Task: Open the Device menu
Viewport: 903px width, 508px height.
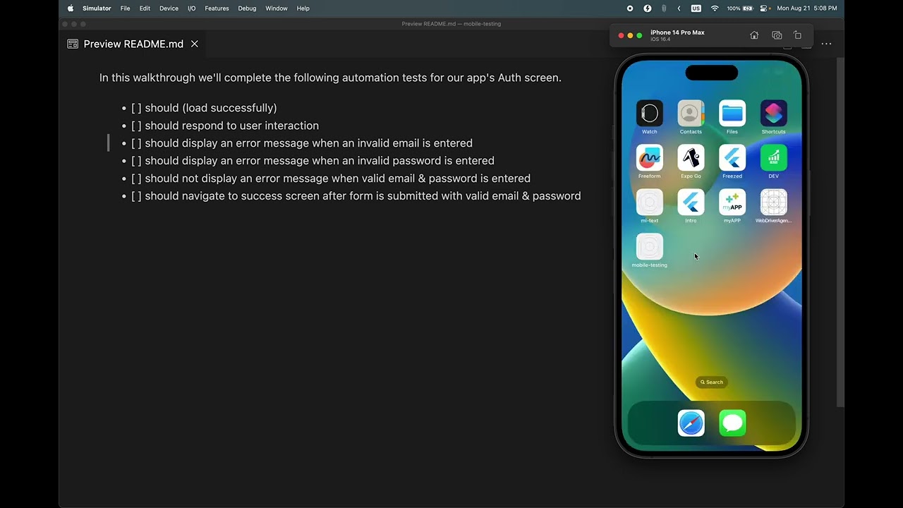Action: click(169, 8)
